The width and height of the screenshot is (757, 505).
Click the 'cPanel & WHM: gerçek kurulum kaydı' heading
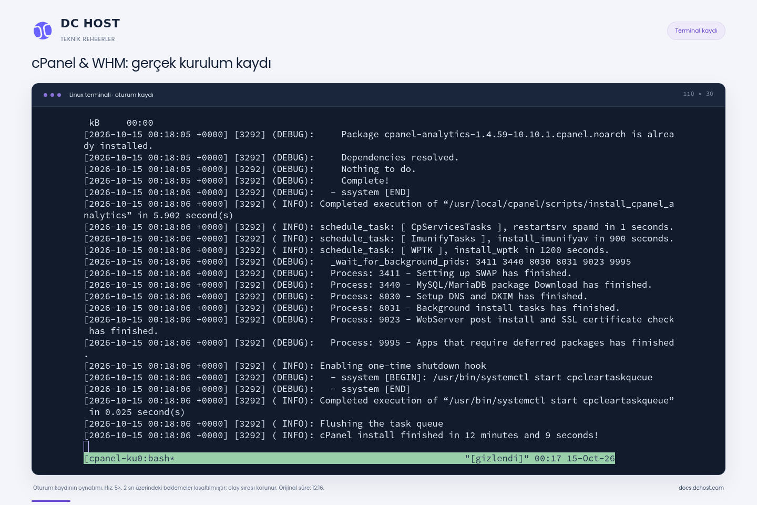tap(151, 63)
